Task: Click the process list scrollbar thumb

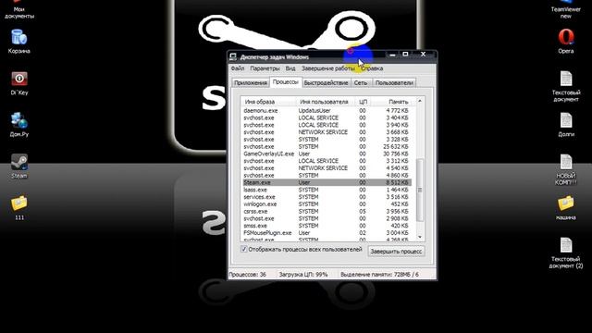Action: (x=419, y=190)
